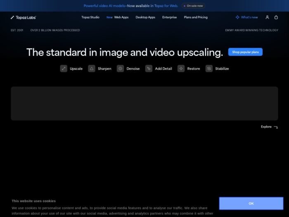The image size is (289, 217).
Task: Go to Plans and Pricing
Action: point(196,17)
